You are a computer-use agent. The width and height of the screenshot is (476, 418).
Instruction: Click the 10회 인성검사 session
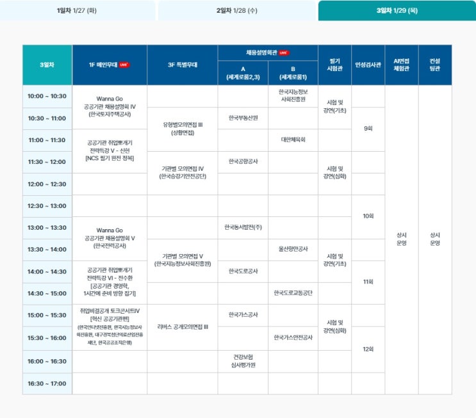coord(368,216)
